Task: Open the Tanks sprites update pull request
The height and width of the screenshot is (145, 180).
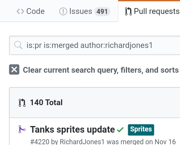Action: click(x=72, y=130)
